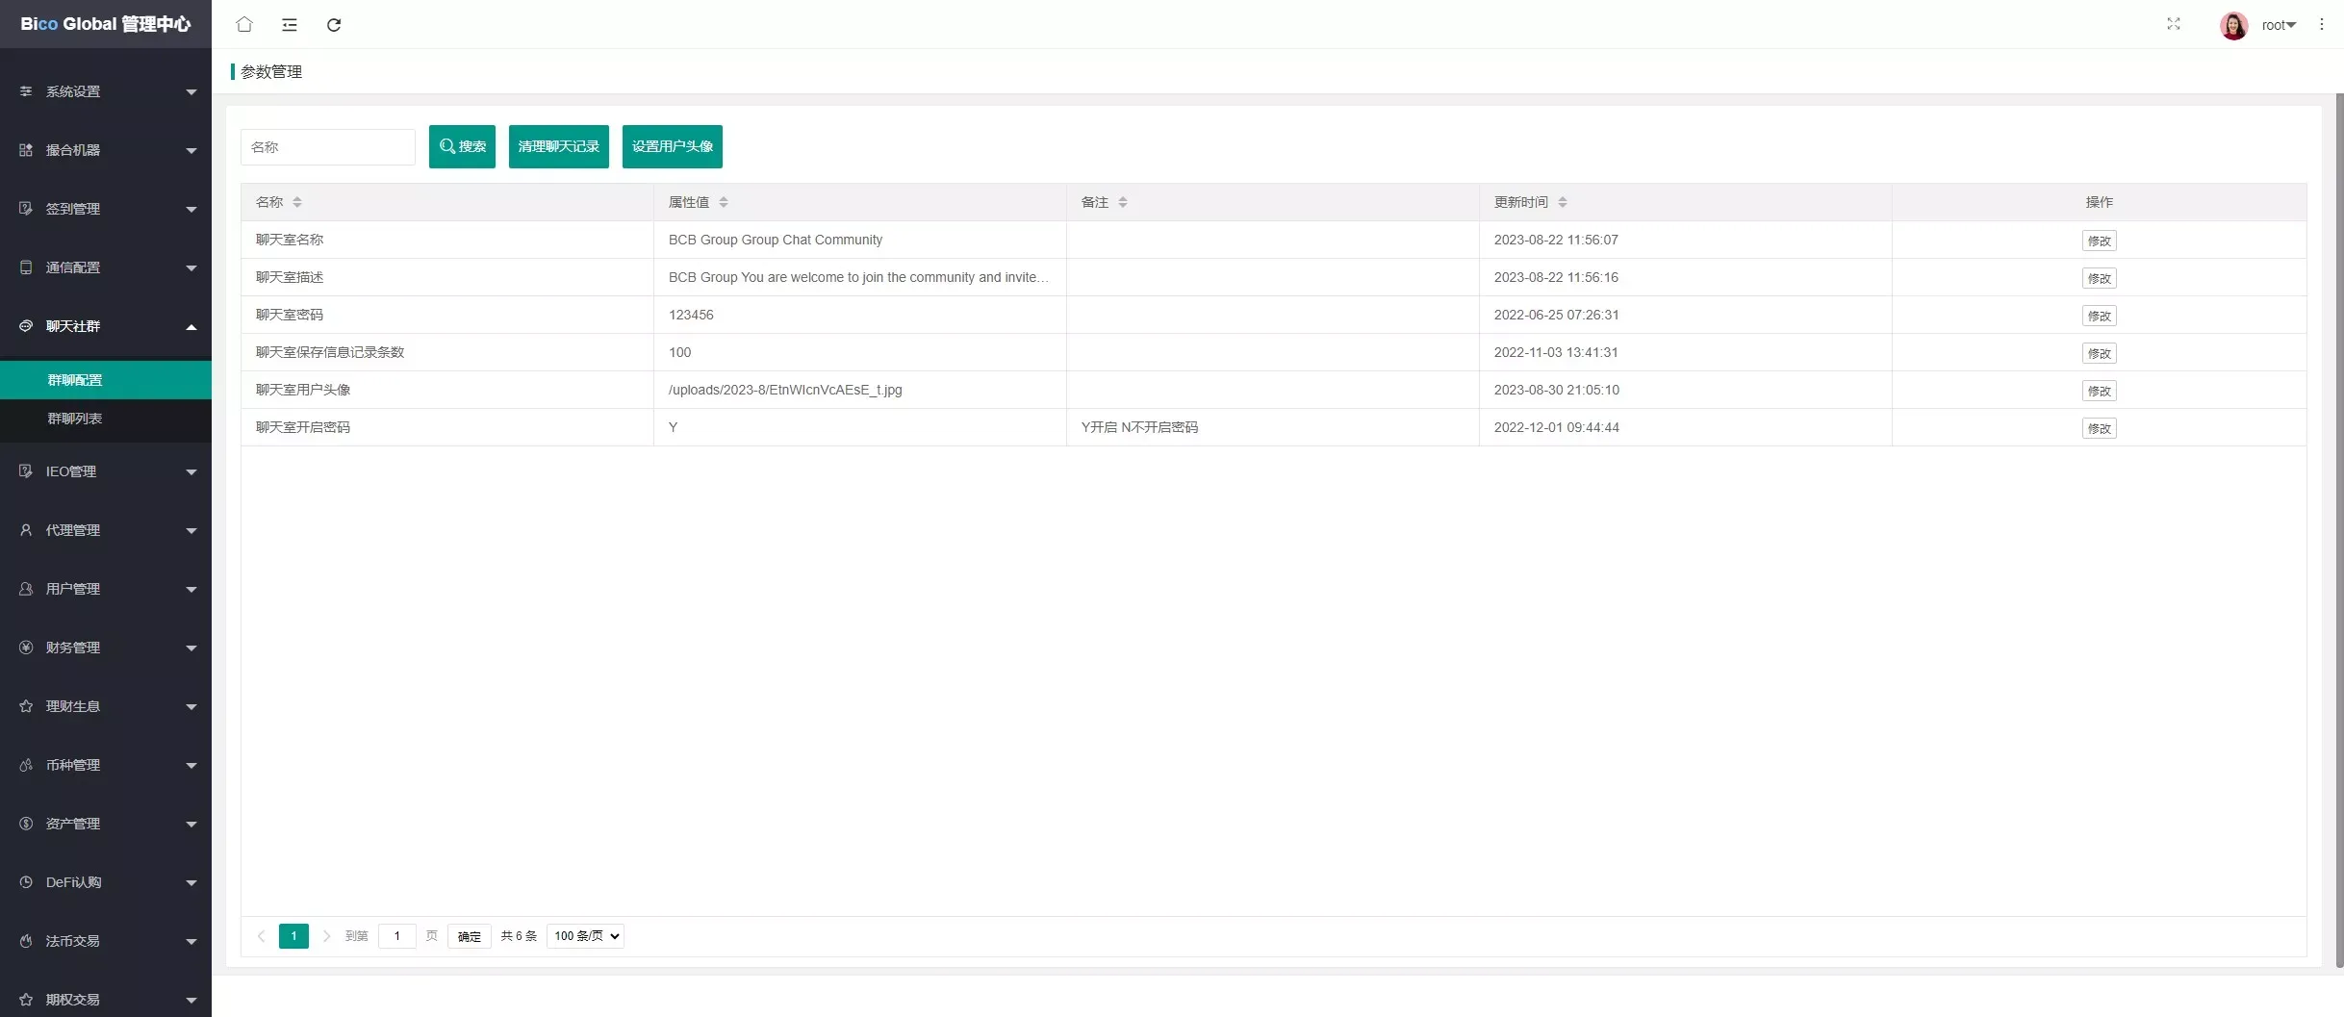The image size is (2344, 1017).
Task: Click the 代理管理 sidebar icon
Action: coord(26,530)
